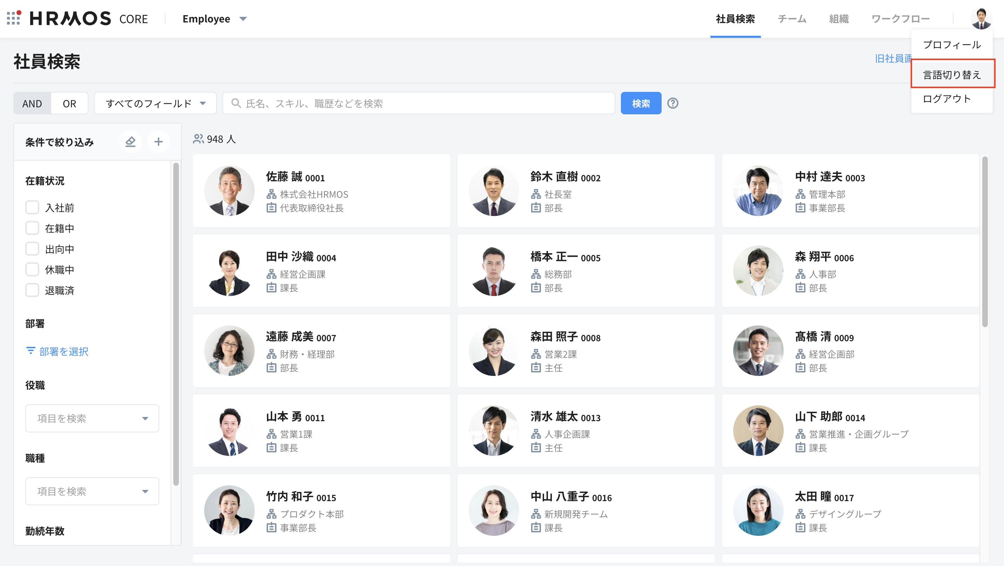This screenshot has width=1004, height=566.
Task: Click the 部署を選択 link
Action: tap(63, 351)
